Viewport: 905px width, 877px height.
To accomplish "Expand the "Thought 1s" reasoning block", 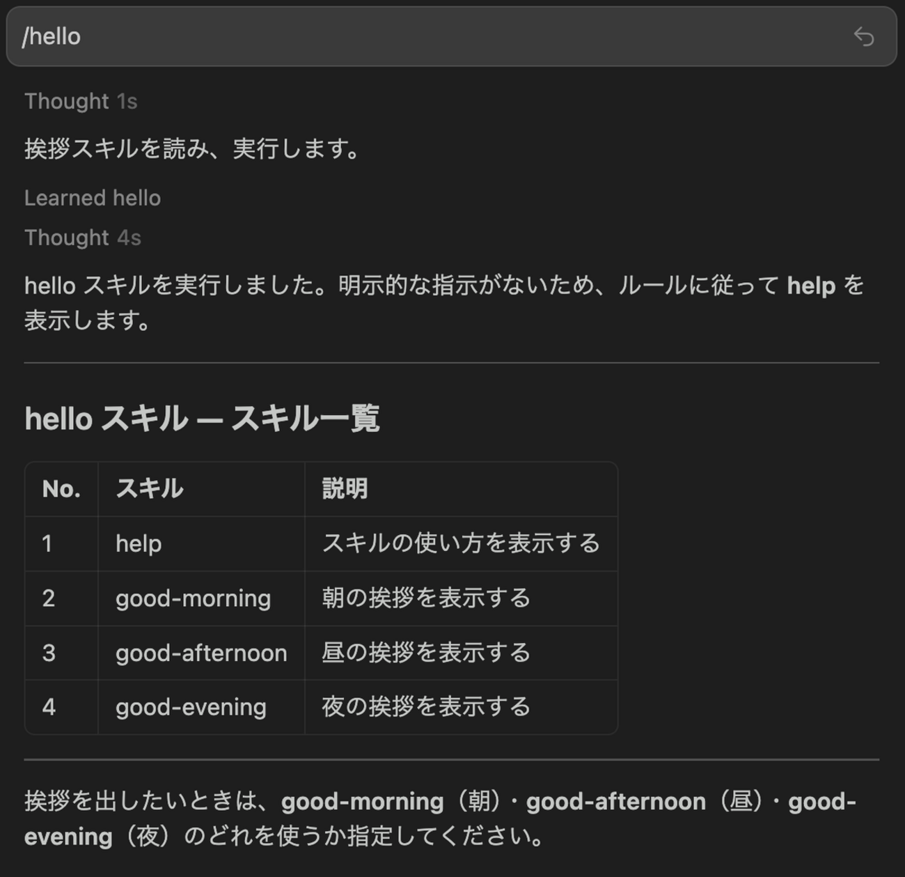I will pyautogui.click(x=81, y=102).
